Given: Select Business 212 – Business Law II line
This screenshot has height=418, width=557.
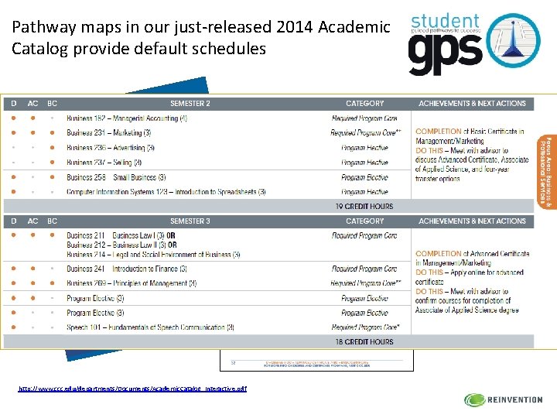Looking at the screenshot, I should point(121,245).
